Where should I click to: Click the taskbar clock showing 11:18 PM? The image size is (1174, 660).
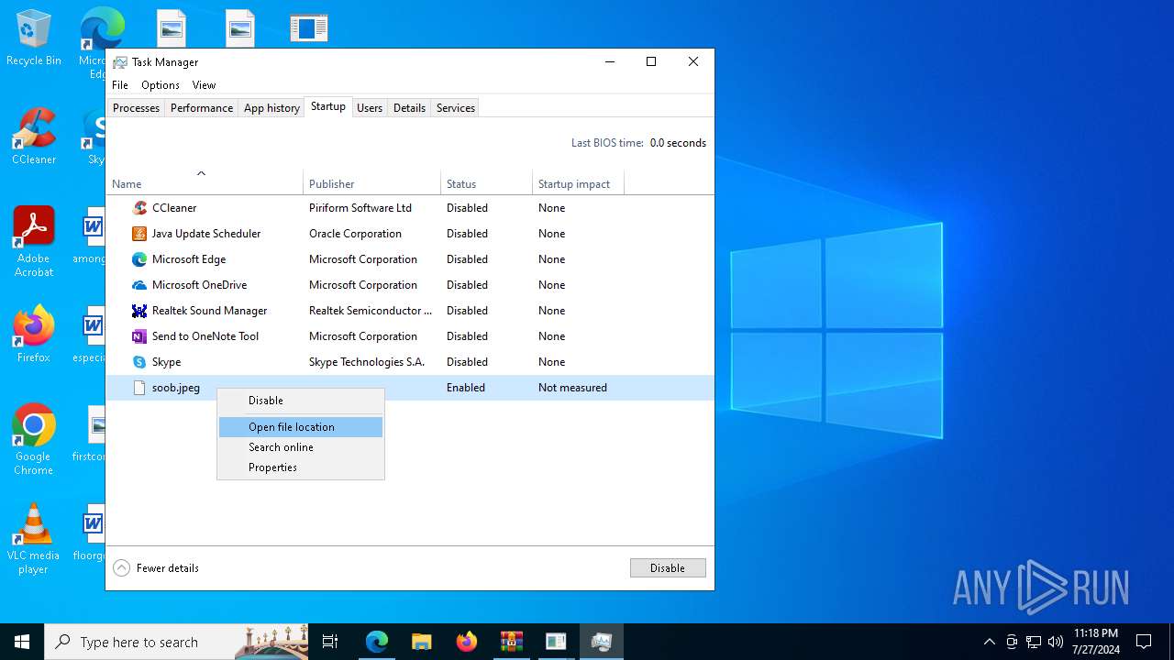click(1096, 642)
